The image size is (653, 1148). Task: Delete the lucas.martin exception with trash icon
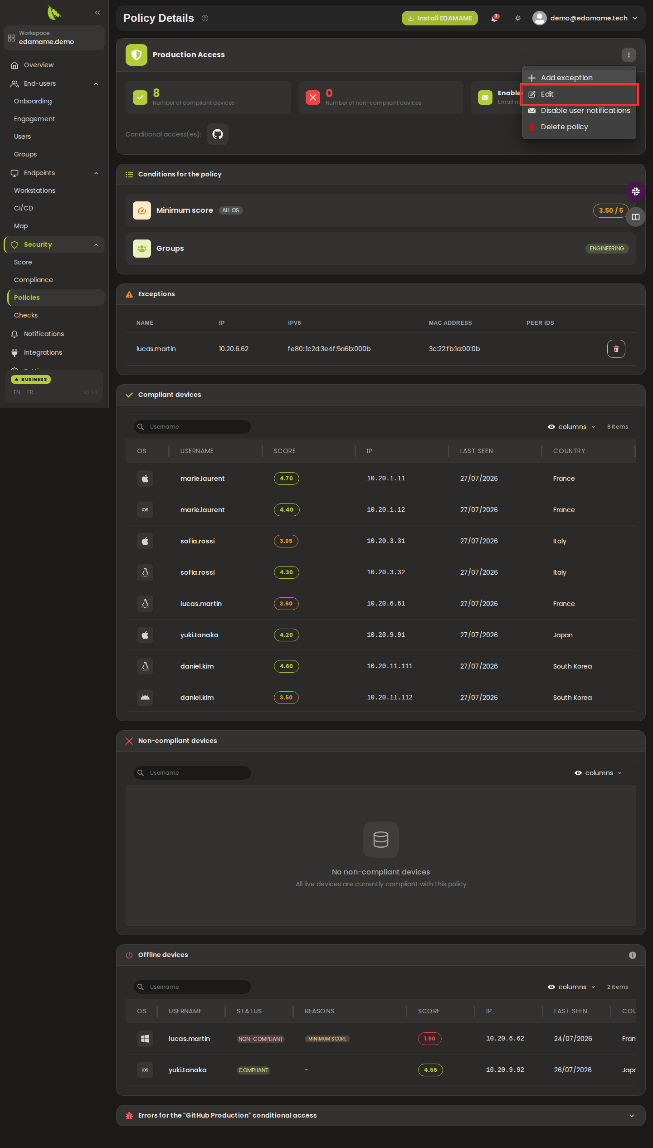tap(616, 349)
